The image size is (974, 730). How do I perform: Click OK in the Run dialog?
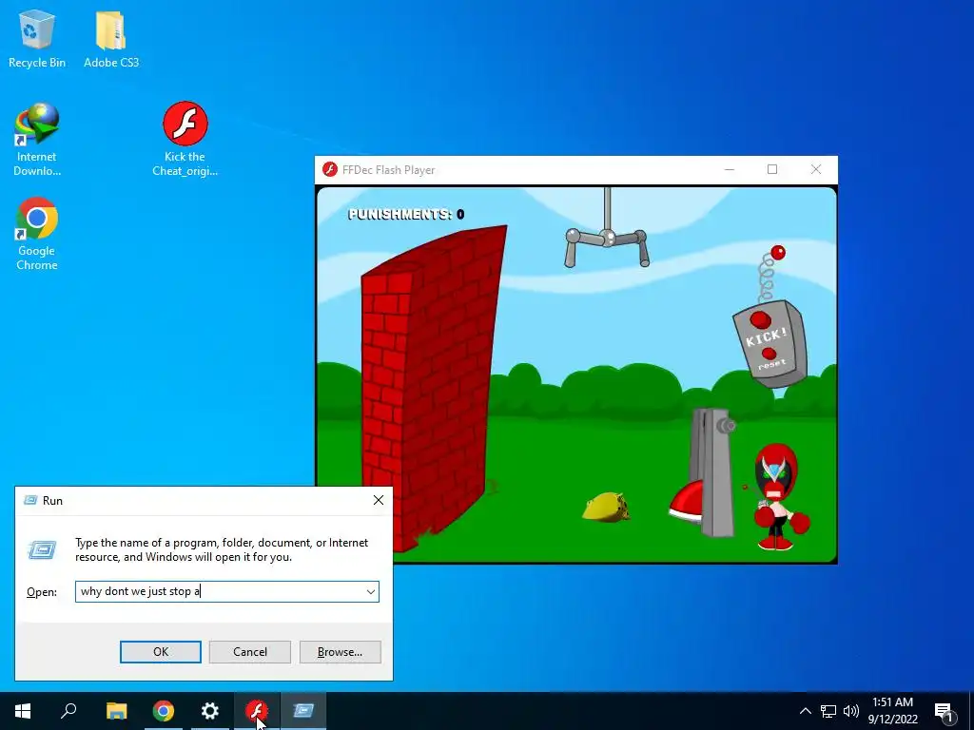(x=160, y=652)
